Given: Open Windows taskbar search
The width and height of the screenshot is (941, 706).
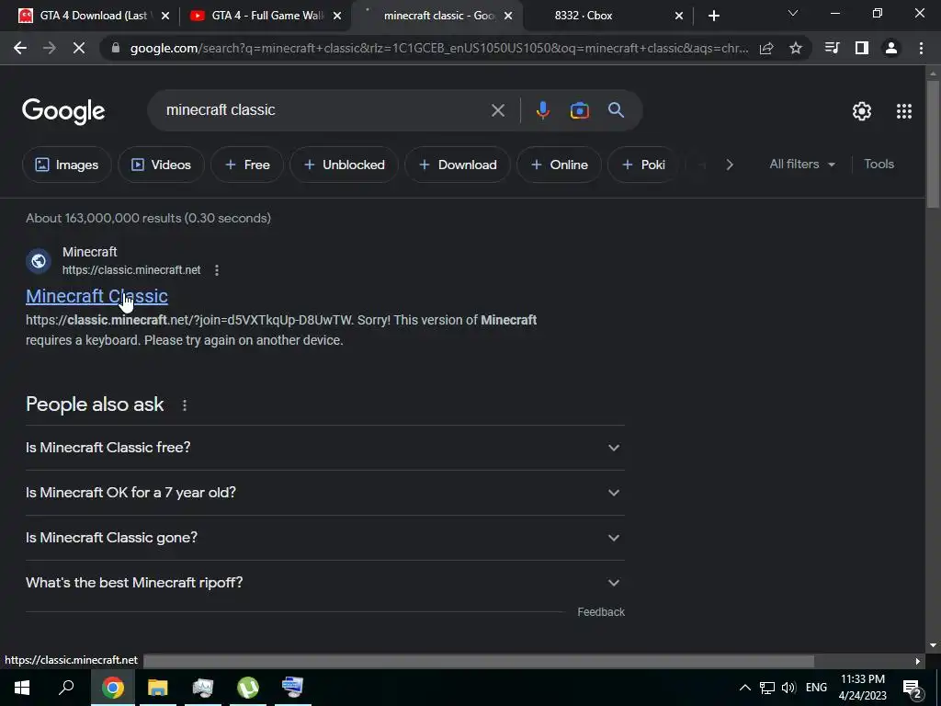Looking at the screenshot, I should click(x=66, y=688).
